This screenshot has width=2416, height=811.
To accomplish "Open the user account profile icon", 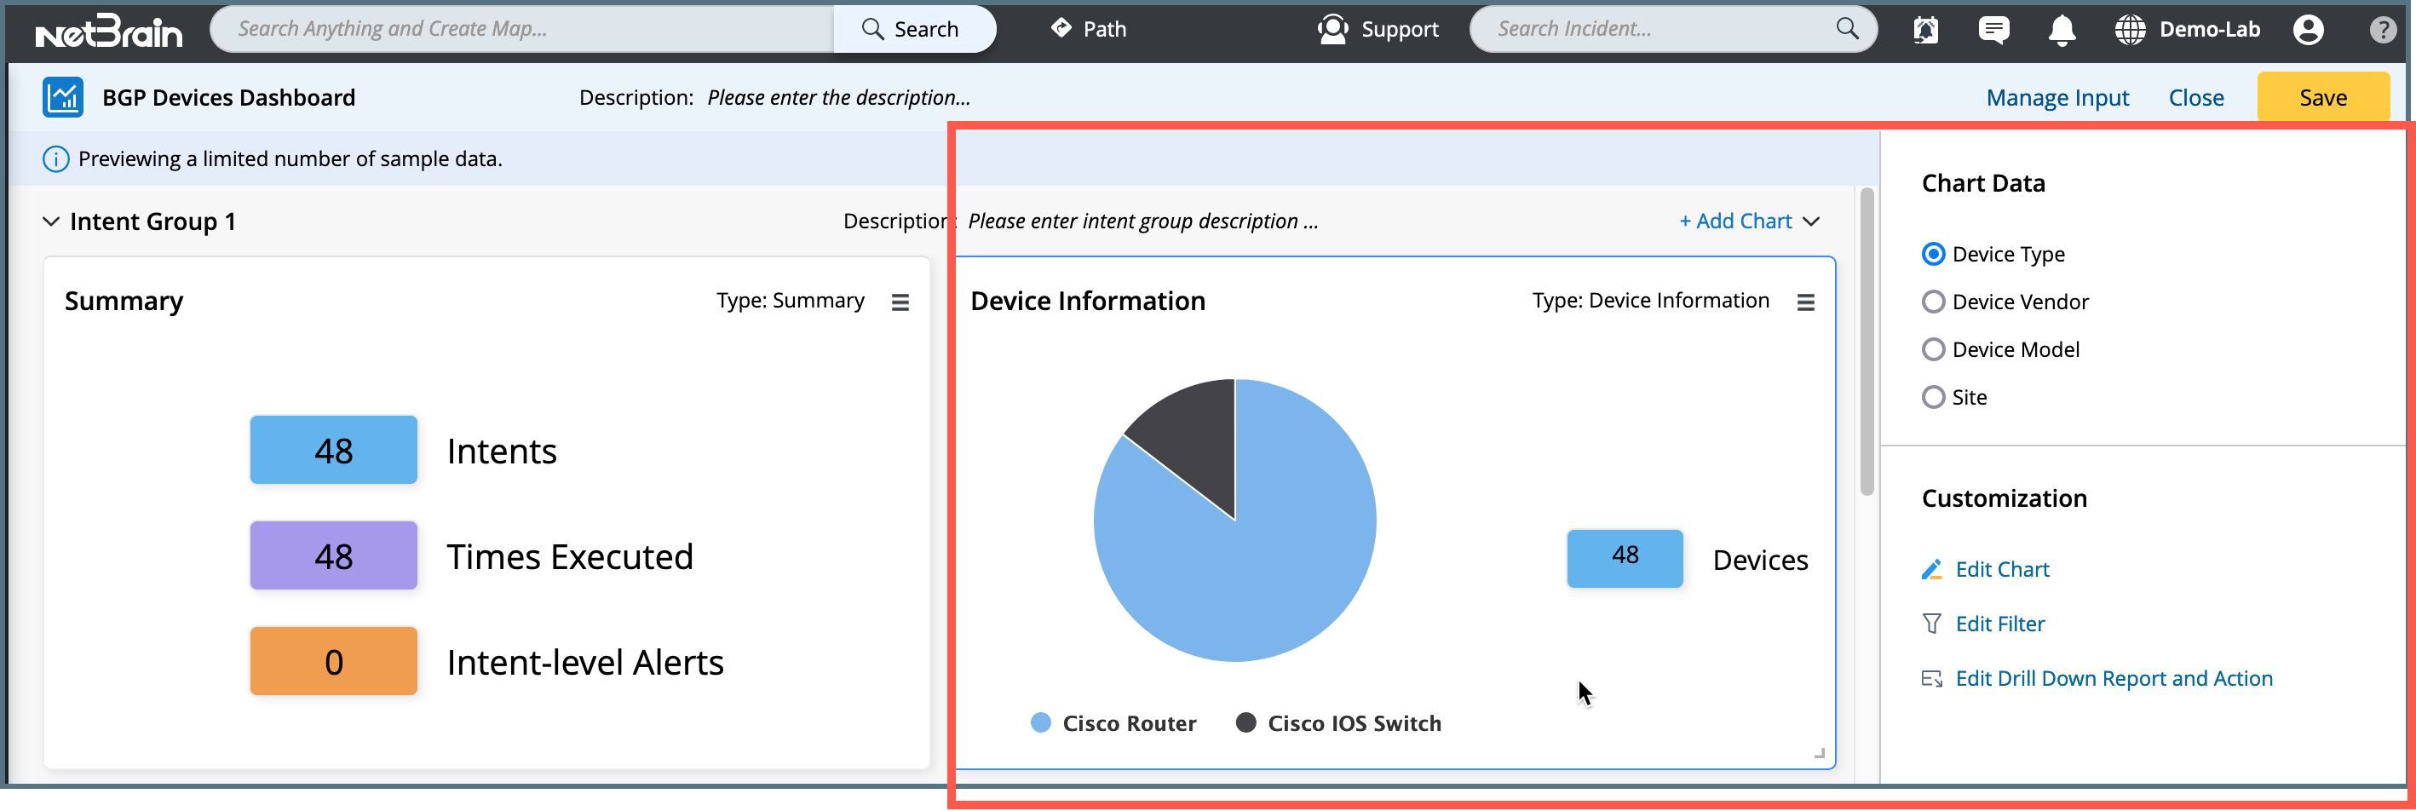I will tap(2308, 30).
